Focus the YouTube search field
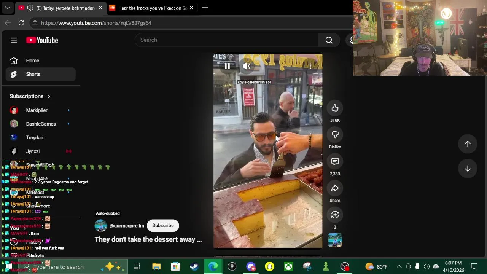Image resolution: width=487 pixels, height=274 pixels. pyautogui.click(x=226, y=40)
